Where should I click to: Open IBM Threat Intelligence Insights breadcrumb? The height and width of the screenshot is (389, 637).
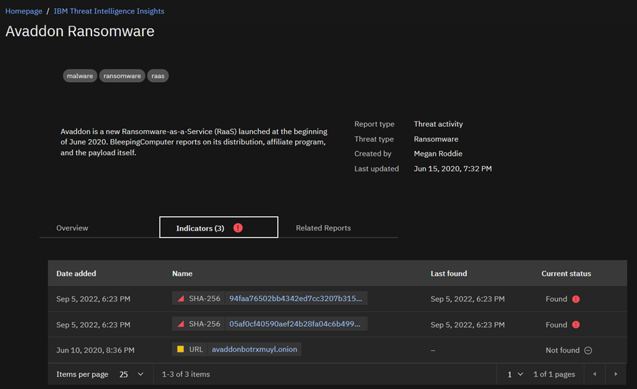pyautogui.click(x=109, y=11)
